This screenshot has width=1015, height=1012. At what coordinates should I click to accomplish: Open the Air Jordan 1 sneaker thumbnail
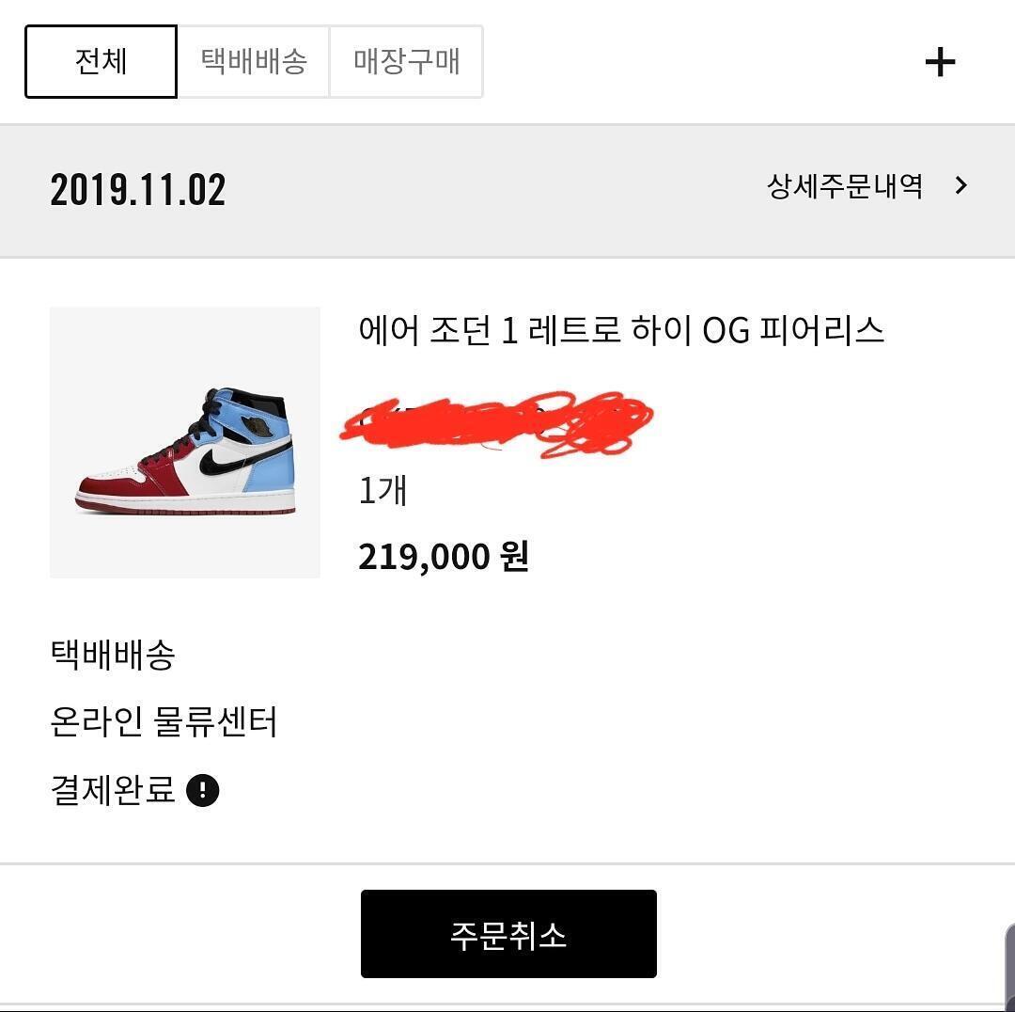185,442
